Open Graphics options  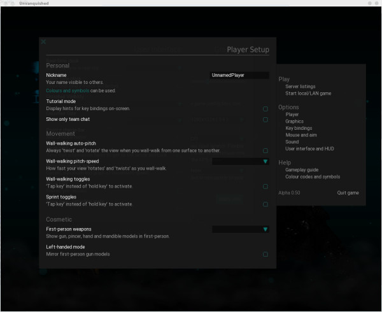tap(295, 121)
